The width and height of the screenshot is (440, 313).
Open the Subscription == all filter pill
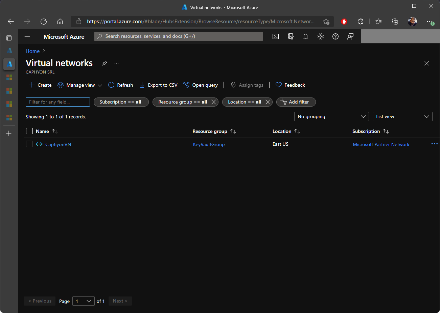[x=121, y=102]
